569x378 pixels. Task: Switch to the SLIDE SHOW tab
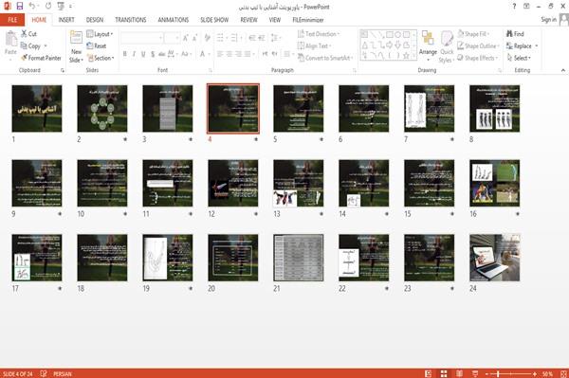(x=214, y=20)
